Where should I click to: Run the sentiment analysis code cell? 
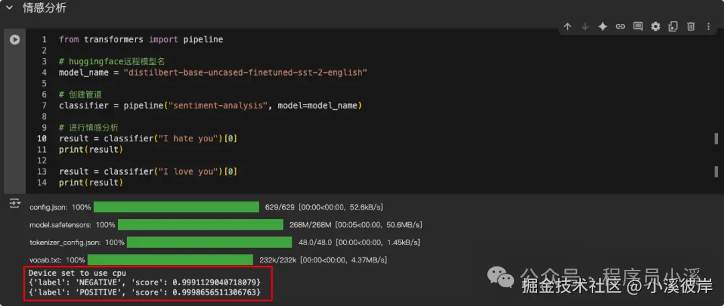(x=15, y=40)
